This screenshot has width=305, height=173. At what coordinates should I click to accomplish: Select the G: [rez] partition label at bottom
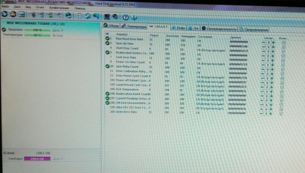click(x=9, y=153)
